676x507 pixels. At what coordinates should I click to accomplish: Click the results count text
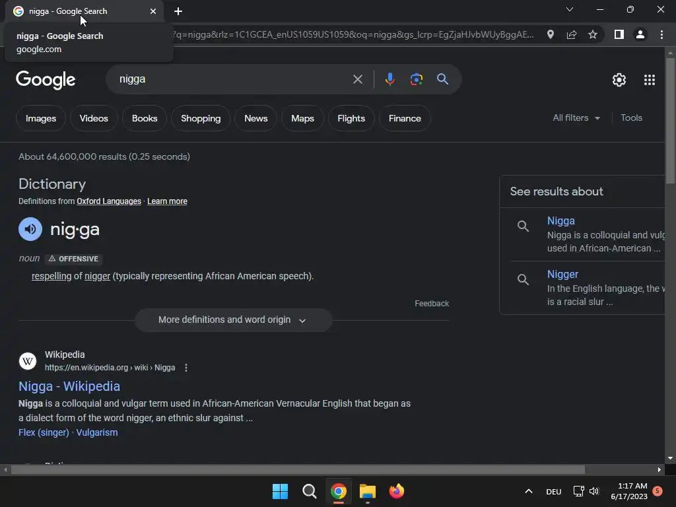pos(104,156)
